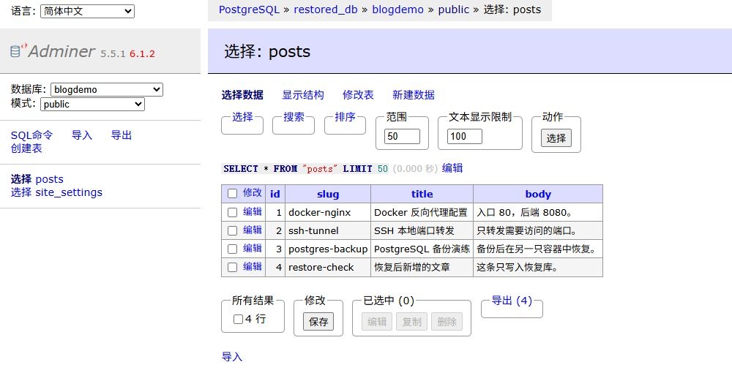Sort by the body column header
Image resolution: width=732 pixels, height=373 pixels.
538,194
